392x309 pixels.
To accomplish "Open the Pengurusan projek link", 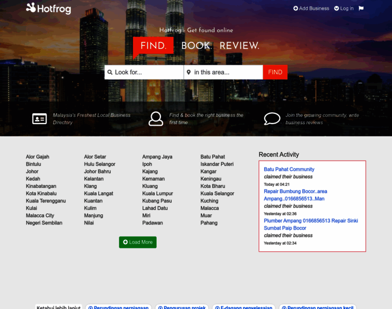I will pos(182,307).
